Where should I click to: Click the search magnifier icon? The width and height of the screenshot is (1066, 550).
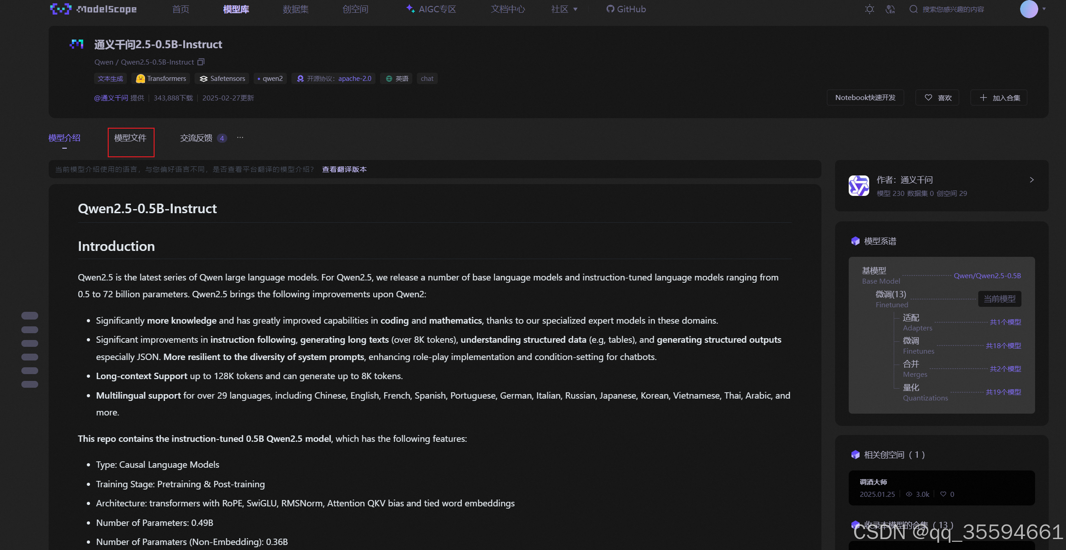[913, 9]
